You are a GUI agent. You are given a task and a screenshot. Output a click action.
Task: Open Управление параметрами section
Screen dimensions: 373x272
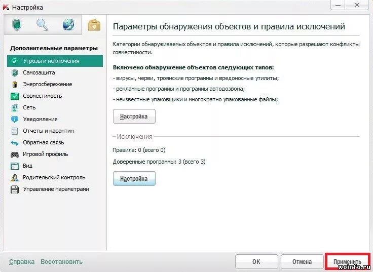pos(55,189)
